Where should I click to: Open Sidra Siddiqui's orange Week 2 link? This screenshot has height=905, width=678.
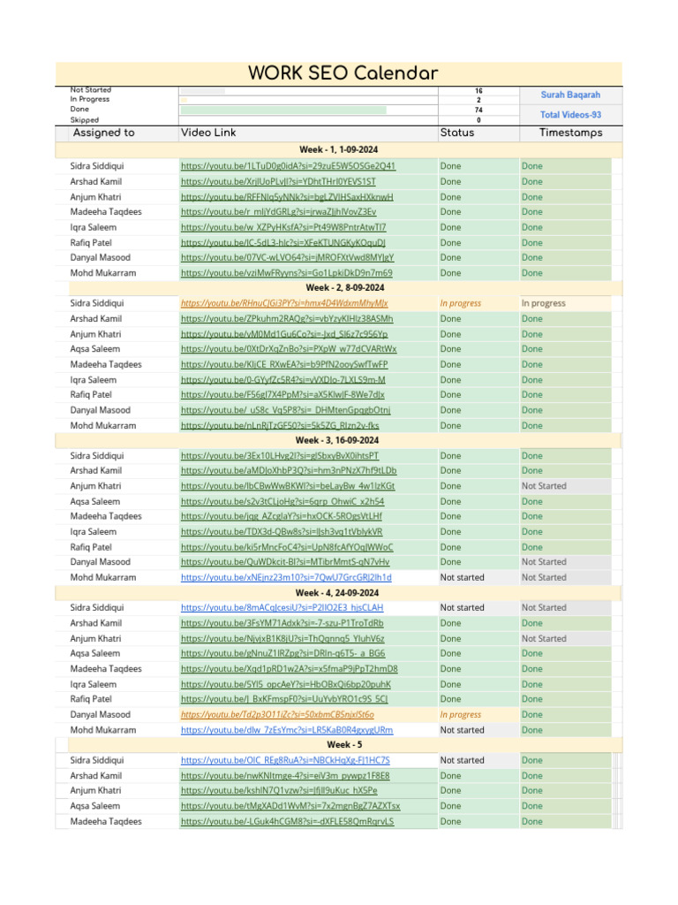tap(284, 303)
